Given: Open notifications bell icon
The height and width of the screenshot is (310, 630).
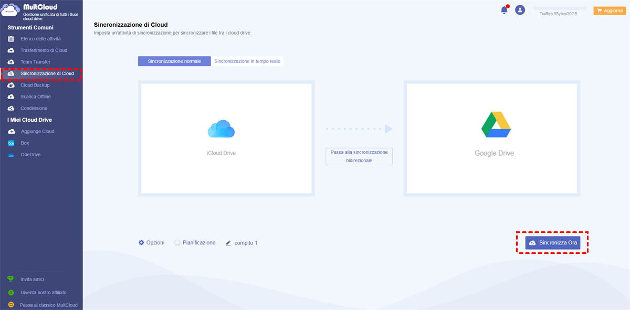Looking at the screenshot, I should (505, 9).
